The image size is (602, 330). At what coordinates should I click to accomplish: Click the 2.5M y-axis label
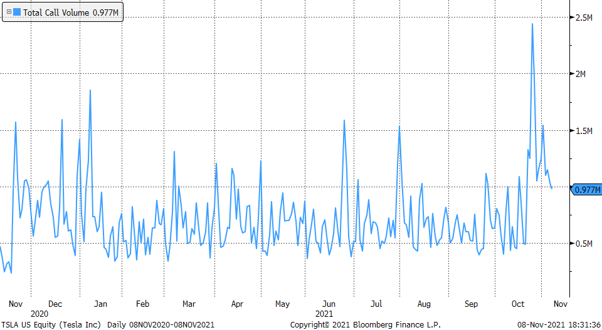pos(584,17)
